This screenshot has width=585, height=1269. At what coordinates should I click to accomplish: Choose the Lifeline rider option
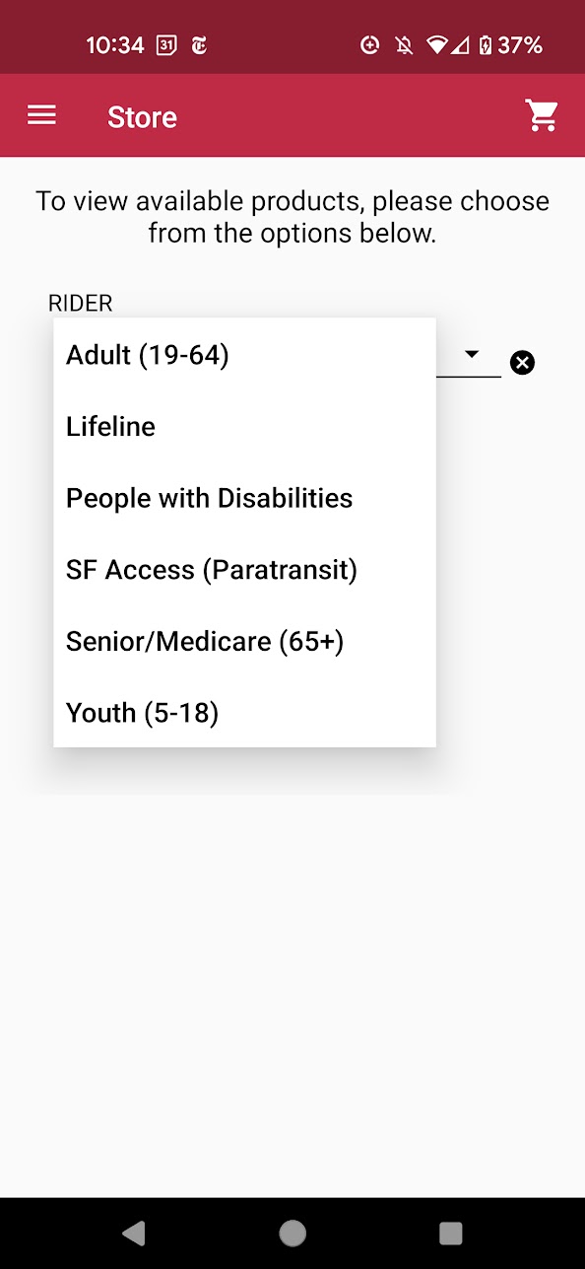pyautogui.click(x=244, y=427)
